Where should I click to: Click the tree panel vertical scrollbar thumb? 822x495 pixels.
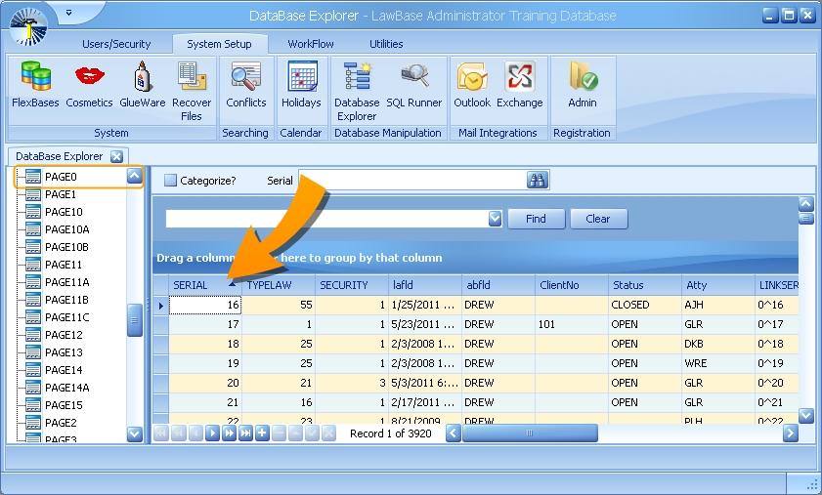coord(134,319)
